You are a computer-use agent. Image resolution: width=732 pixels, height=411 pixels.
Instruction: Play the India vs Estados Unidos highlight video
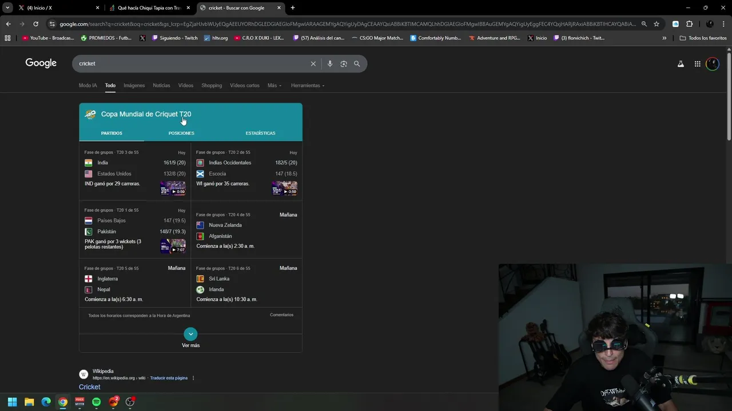point(173,188)
